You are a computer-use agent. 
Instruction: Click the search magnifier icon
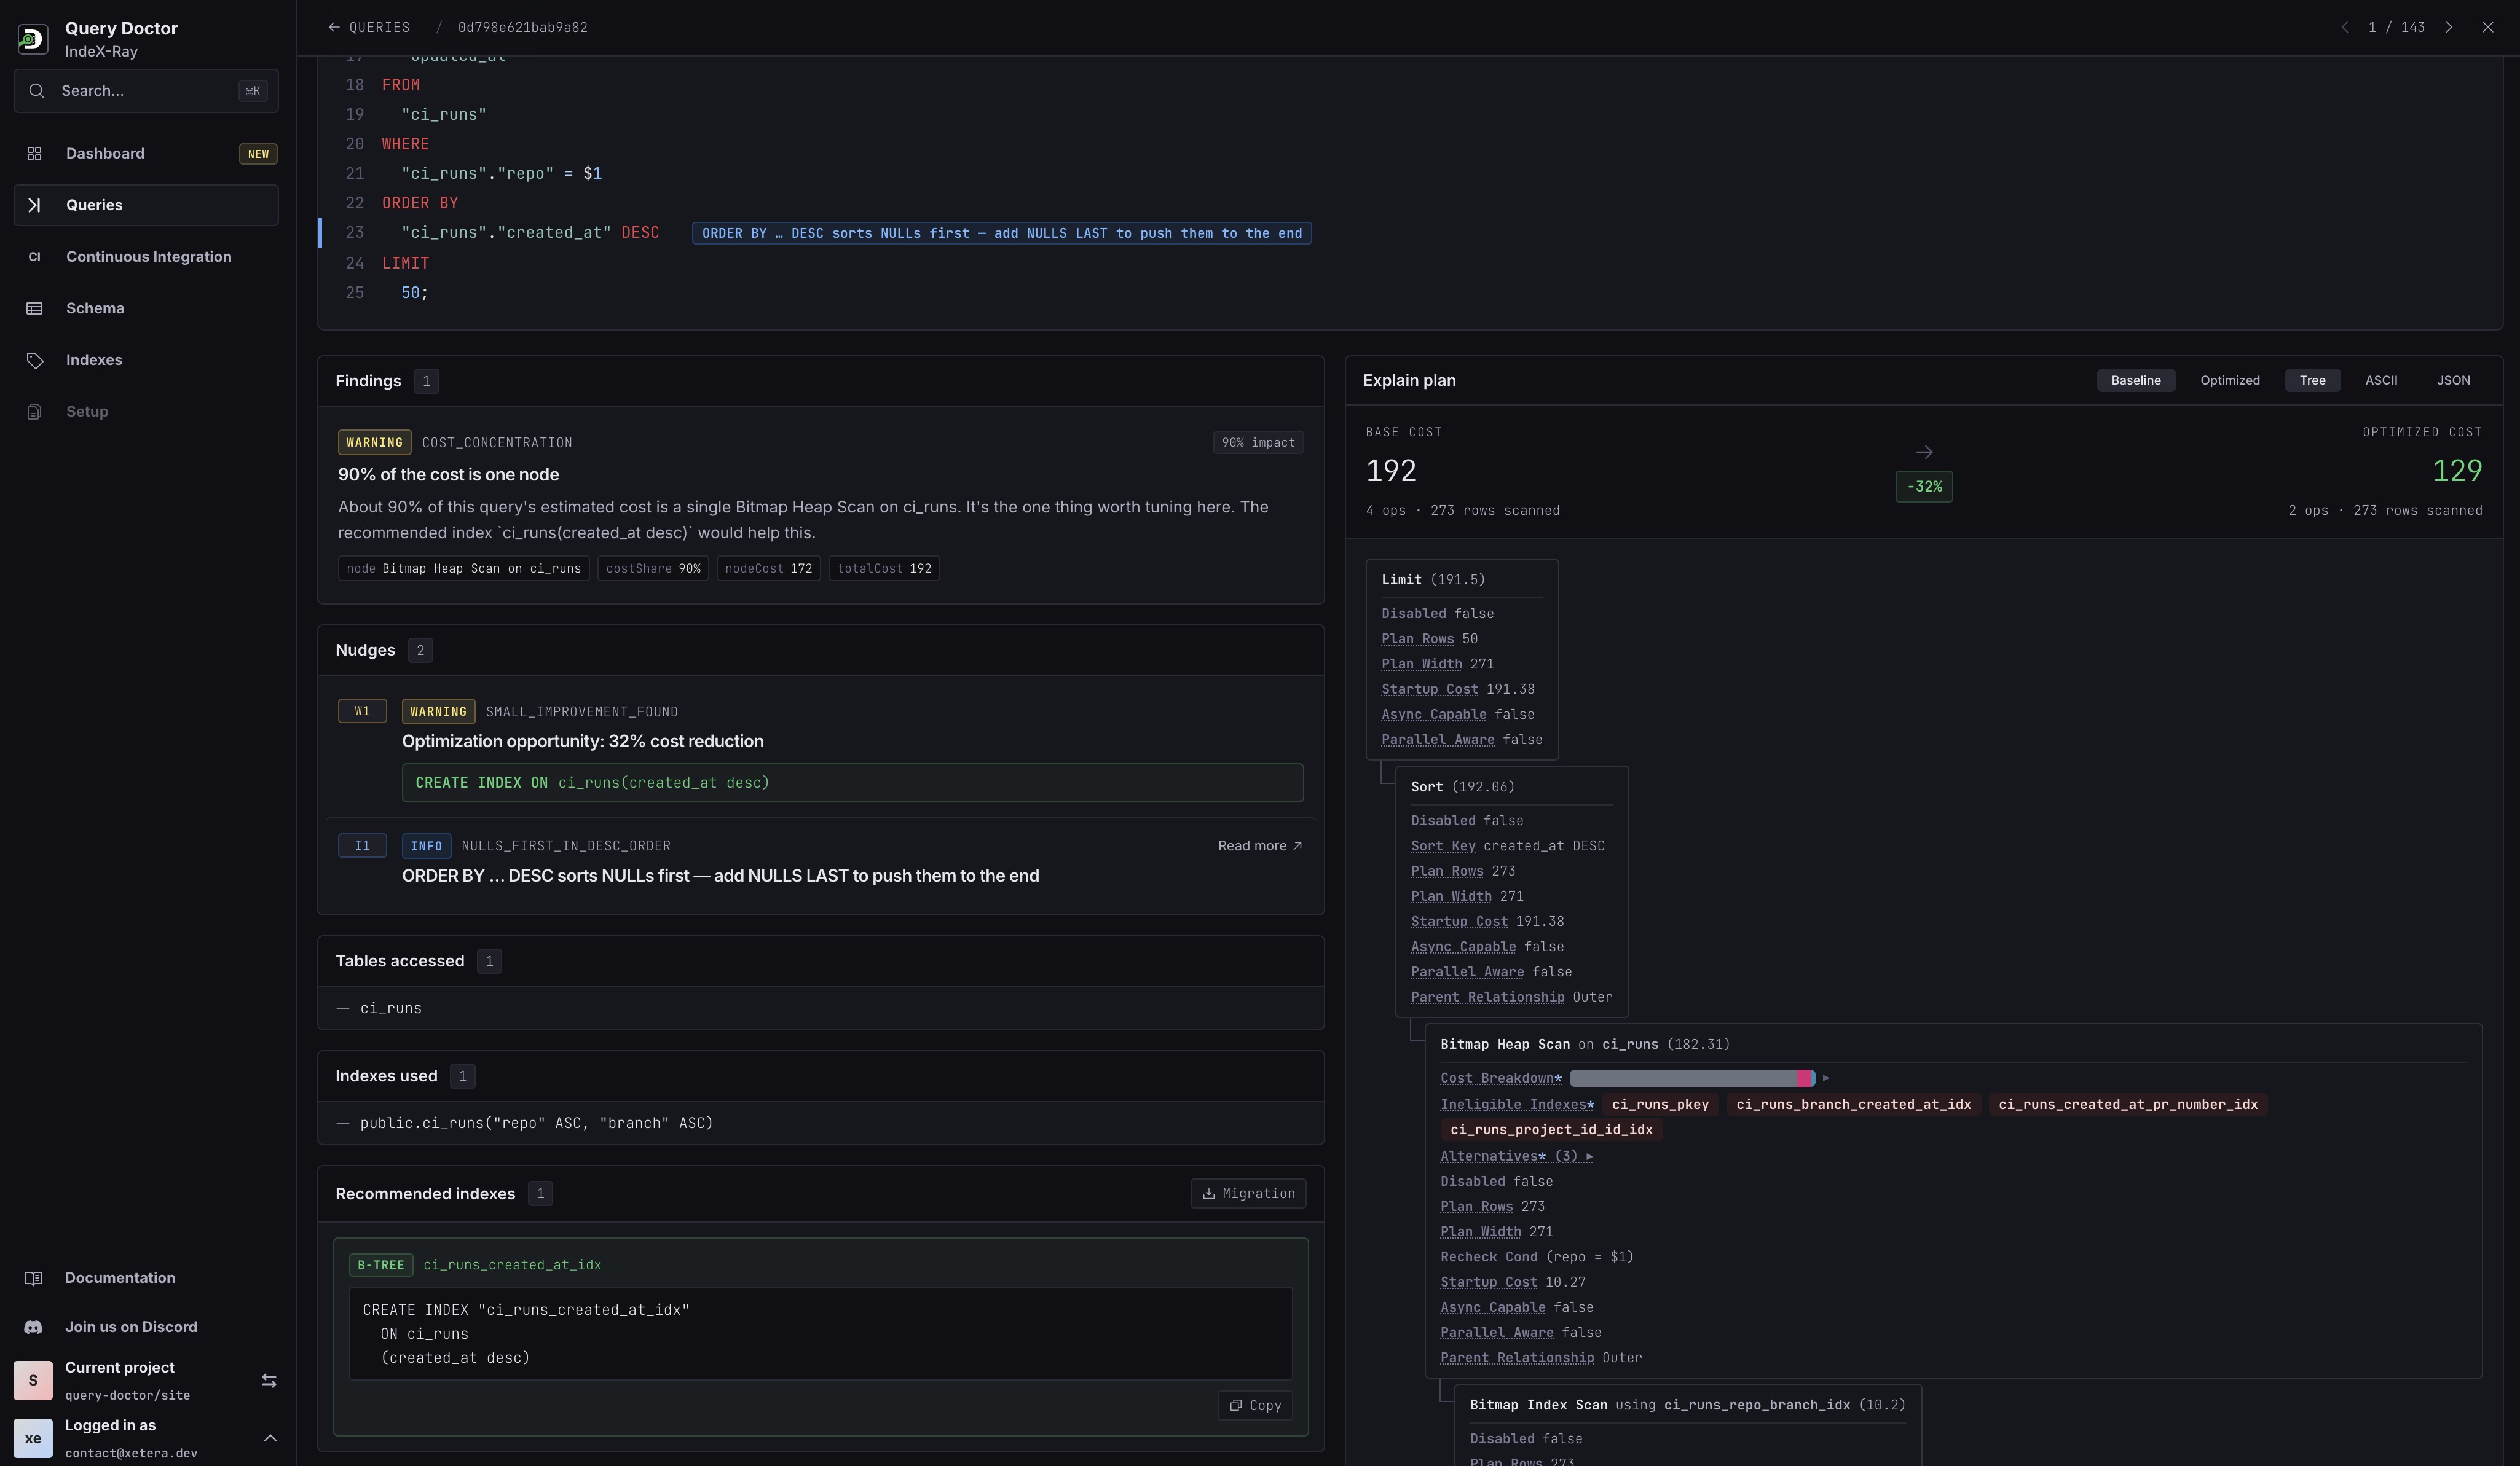pos(37,91)
